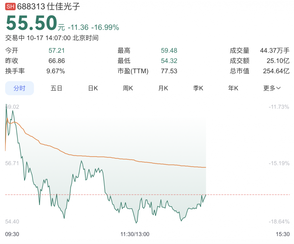294x244 pixels.
Task: Expand the 更多 dropdown menu
Action: (272, 88)
